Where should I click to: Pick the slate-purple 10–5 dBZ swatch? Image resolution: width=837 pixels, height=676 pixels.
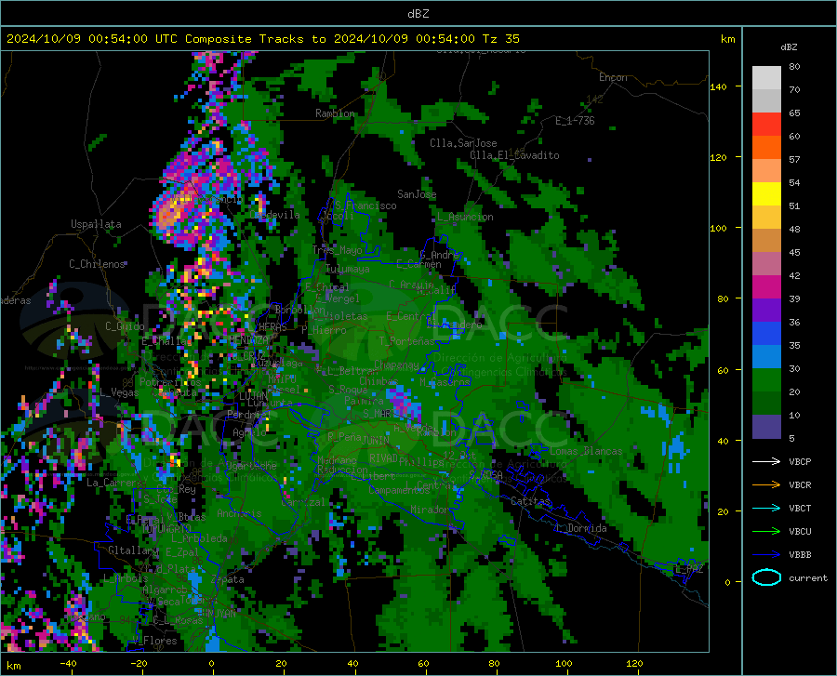pos(766,426)
